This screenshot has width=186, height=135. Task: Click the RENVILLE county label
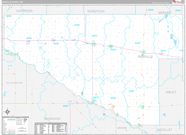[145, 57]
